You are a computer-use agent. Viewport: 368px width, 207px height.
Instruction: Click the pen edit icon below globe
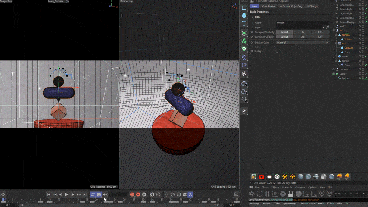pos(244,111)
